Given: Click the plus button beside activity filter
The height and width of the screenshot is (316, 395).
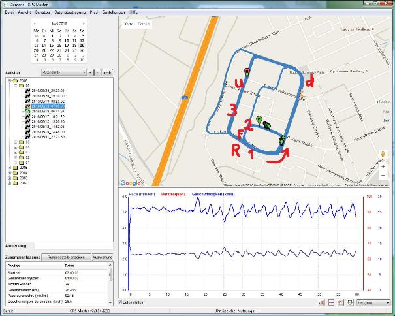Looking at the screenshot, I should (x=90, y=72).
